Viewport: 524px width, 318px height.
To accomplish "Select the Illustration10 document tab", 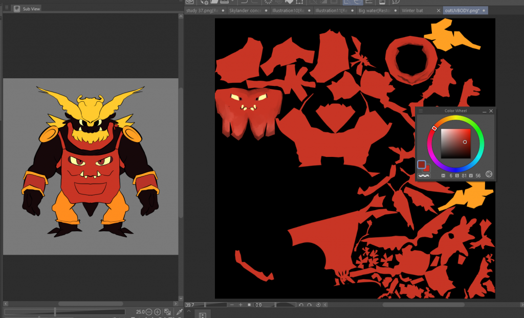I will 291,10.
